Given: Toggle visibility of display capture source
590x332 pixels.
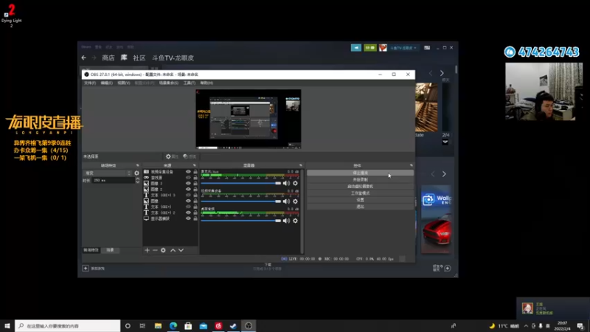Looking at the screenshot, I should click(188, 218).
